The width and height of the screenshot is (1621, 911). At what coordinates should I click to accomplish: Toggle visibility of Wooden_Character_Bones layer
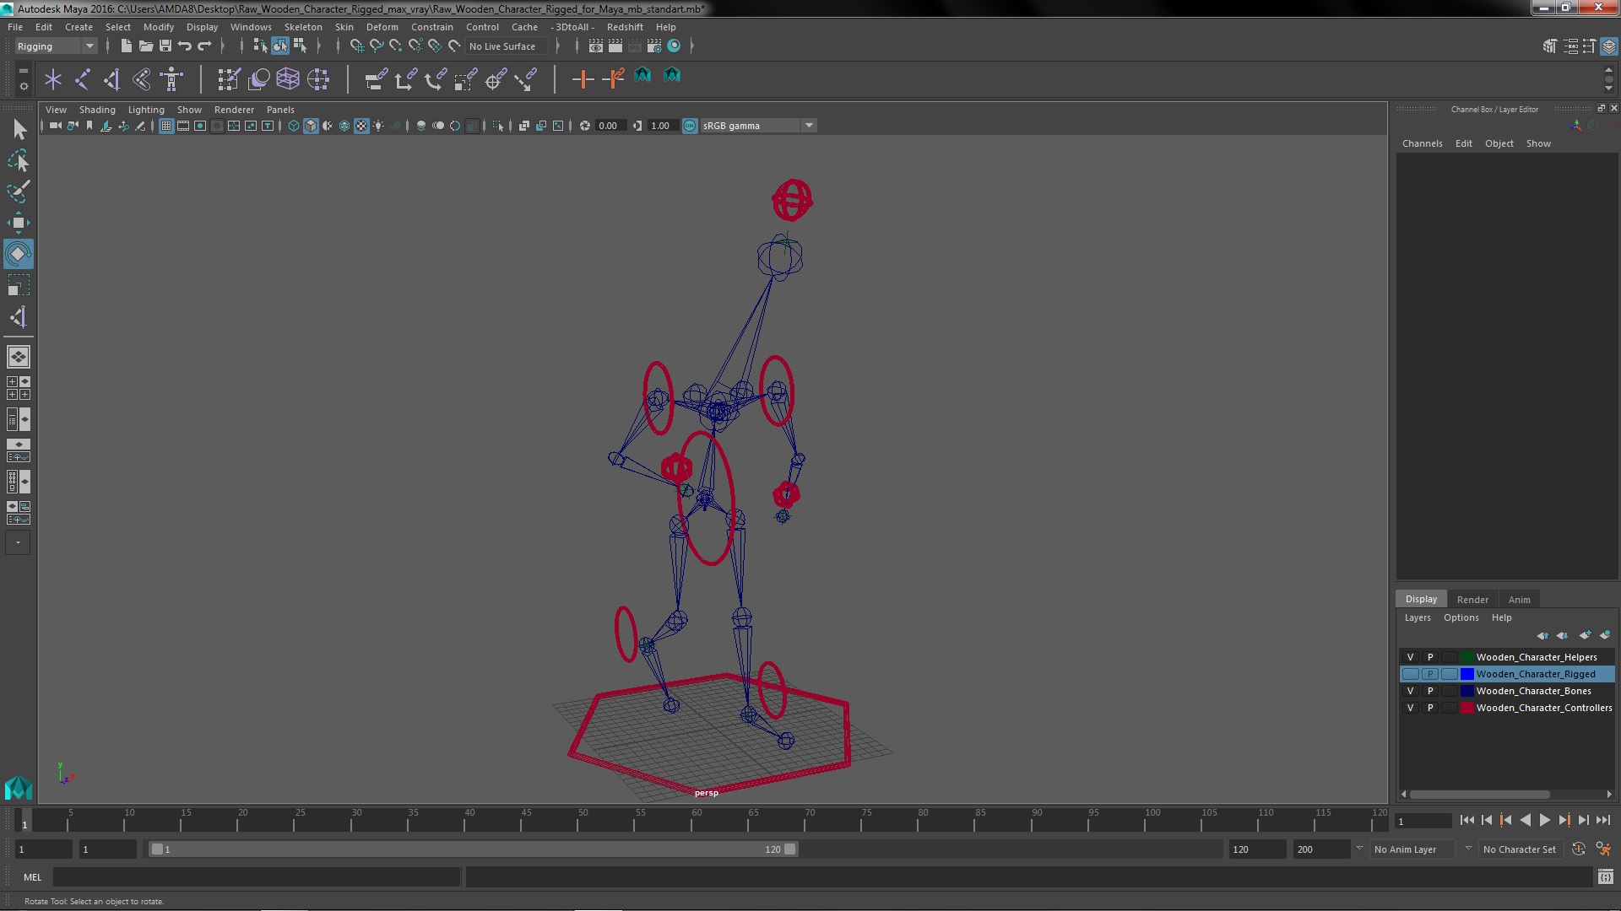(1410, 691)
